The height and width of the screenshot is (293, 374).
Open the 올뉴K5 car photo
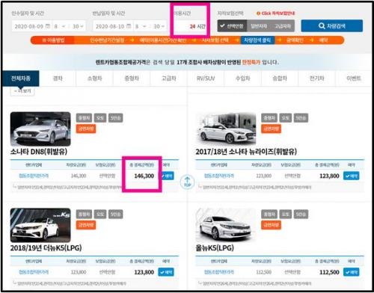pyautogui.click(x=226, y=225)
